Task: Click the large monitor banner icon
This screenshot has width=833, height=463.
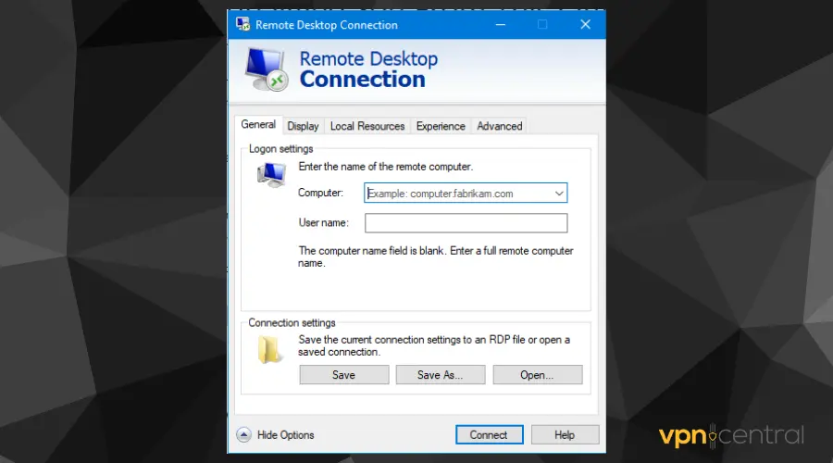Action: click(x=267, y=69)
